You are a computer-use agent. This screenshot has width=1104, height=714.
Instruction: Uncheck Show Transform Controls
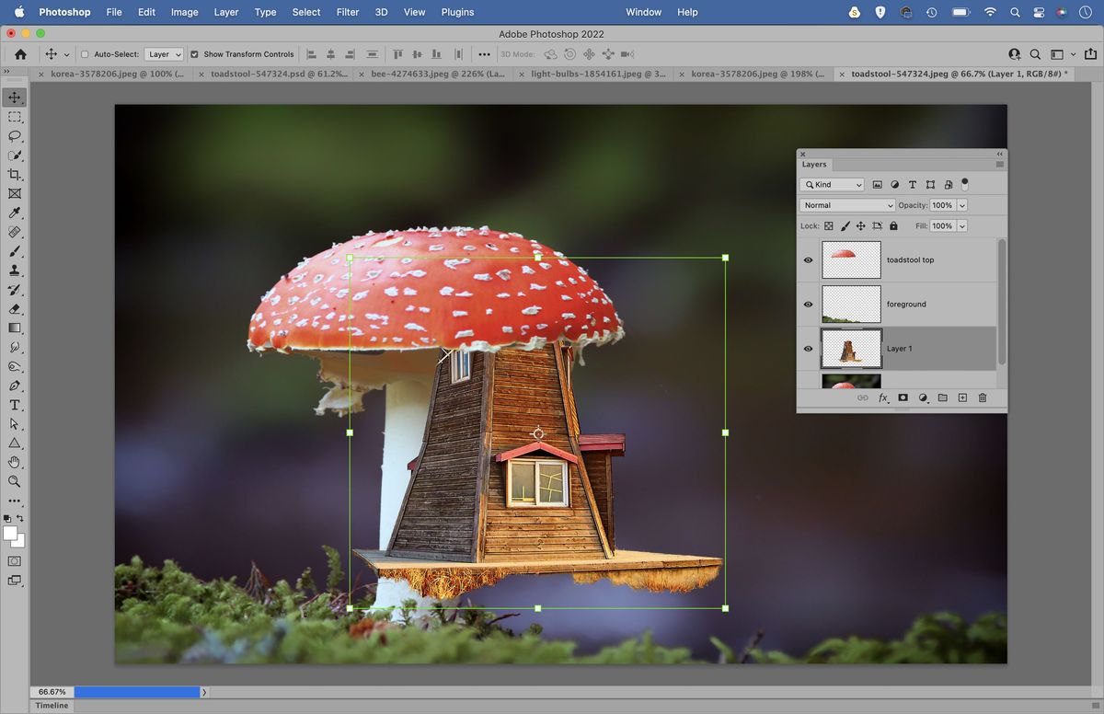(193, 53)
